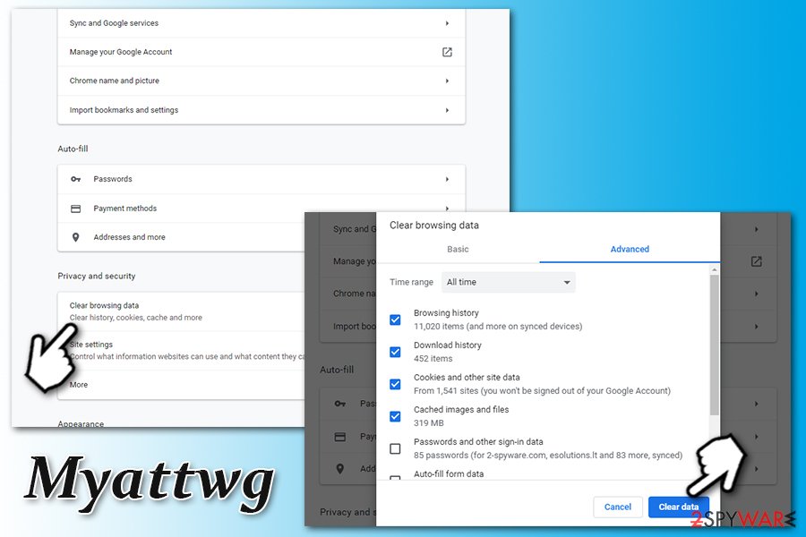Click the card icon in the dimmed Auto-fill list
Image resolution: width=806 pixels, height=537 pixels.
coord(340,437)
